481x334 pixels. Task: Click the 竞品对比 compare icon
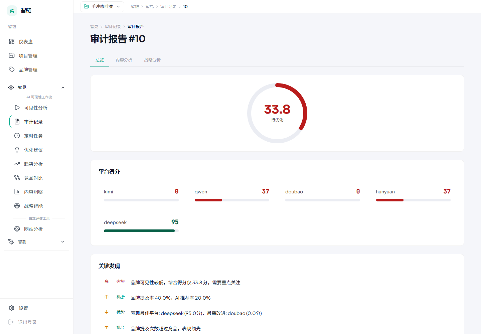(17, 178)
